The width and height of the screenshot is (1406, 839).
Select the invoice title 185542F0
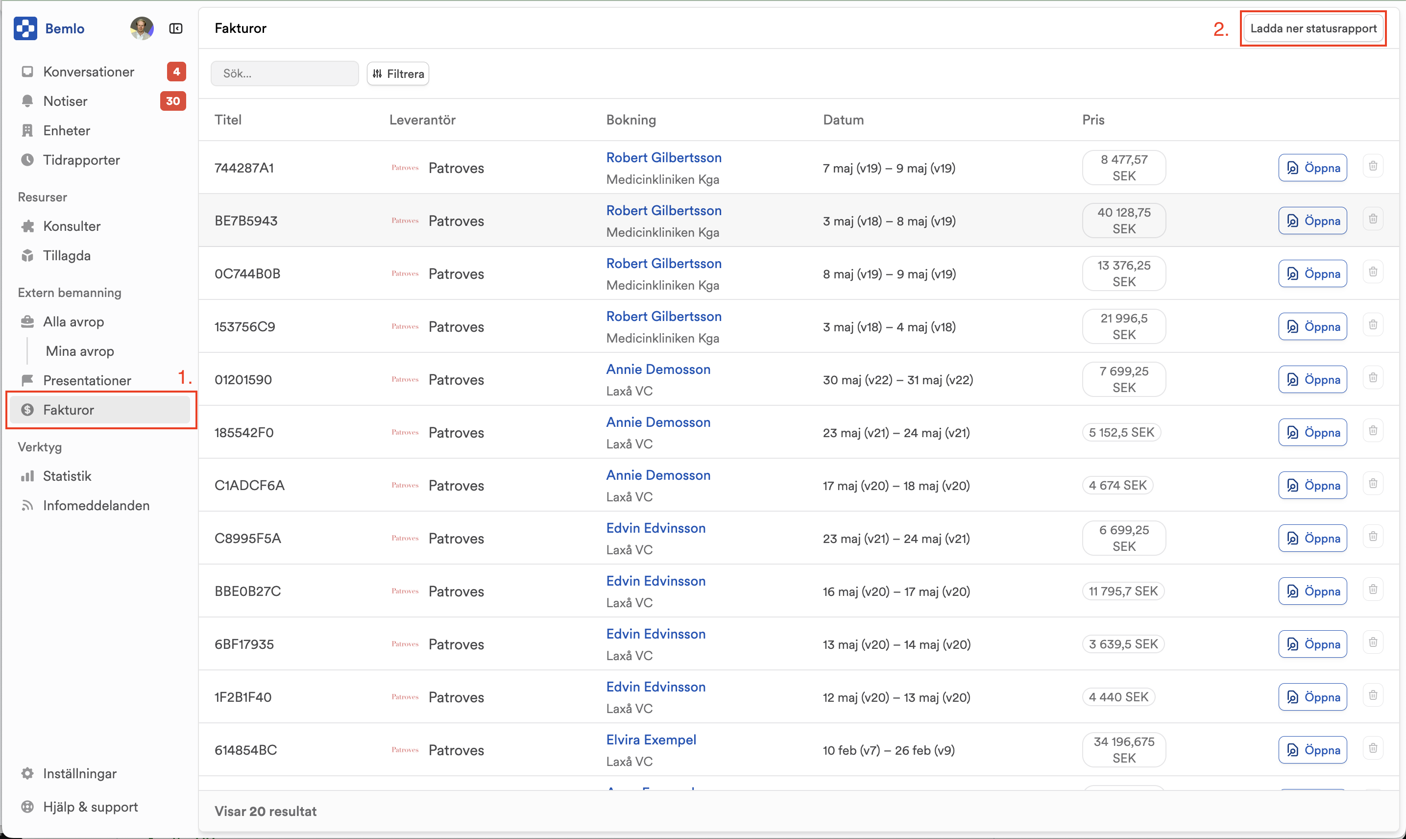244,433
